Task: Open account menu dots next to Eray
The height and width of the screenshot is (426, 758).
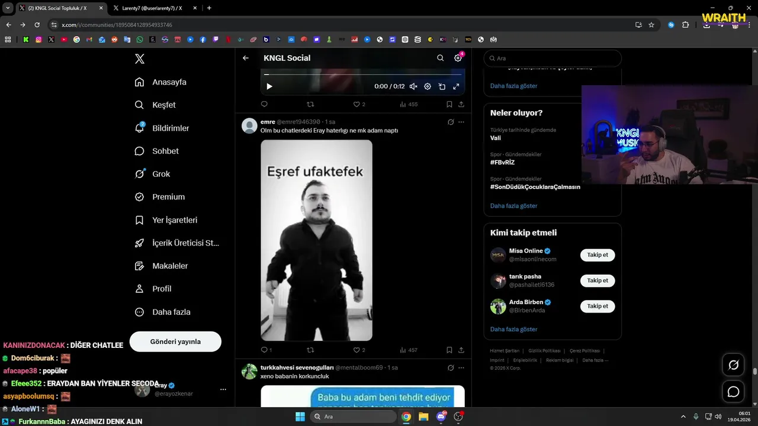Action: (223, 389)
